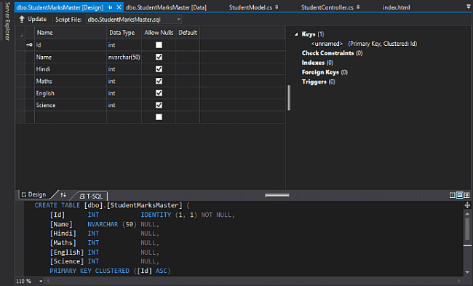The width and height of the screenshot is (473, 286).
Task: Click the PRIMARY KEY CLUSTERED line
Action: point(110,271)
